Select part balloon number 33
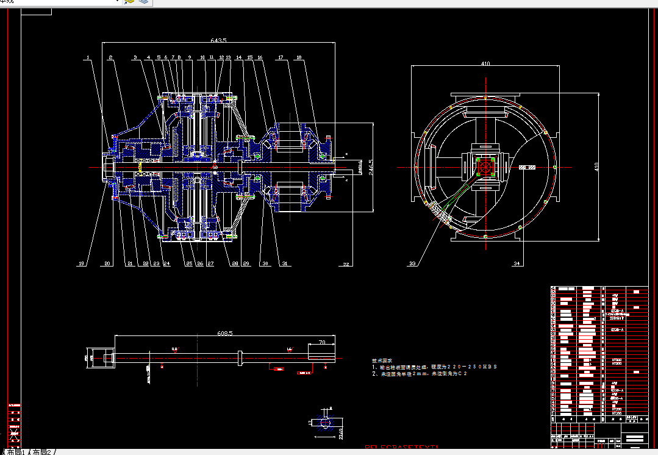 click(x=412, y=263)
